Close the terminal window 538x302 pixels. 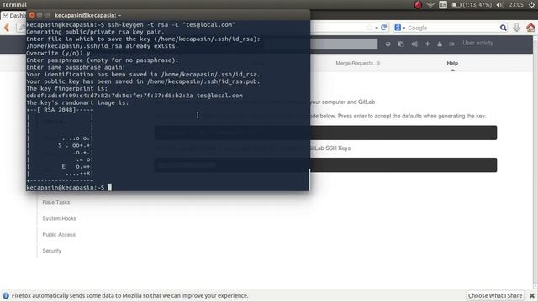32,15
